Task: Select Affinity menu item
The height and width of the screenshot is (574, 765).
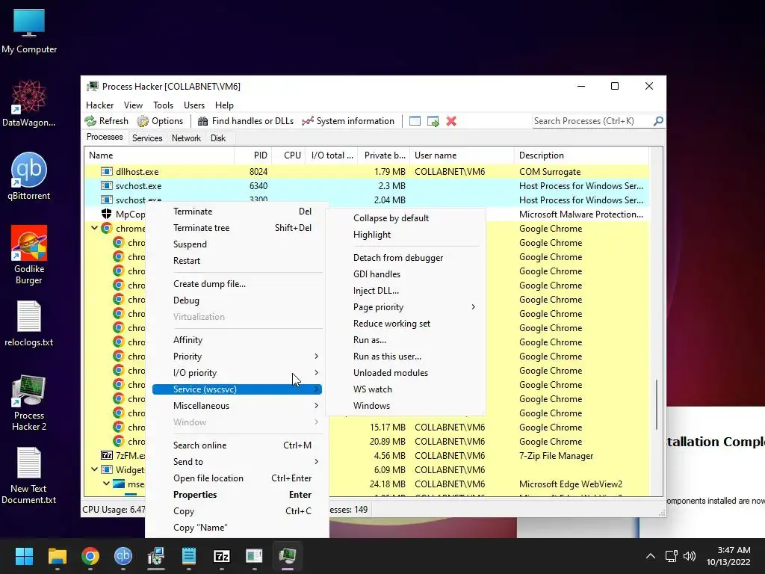Action: click(237, 340)
